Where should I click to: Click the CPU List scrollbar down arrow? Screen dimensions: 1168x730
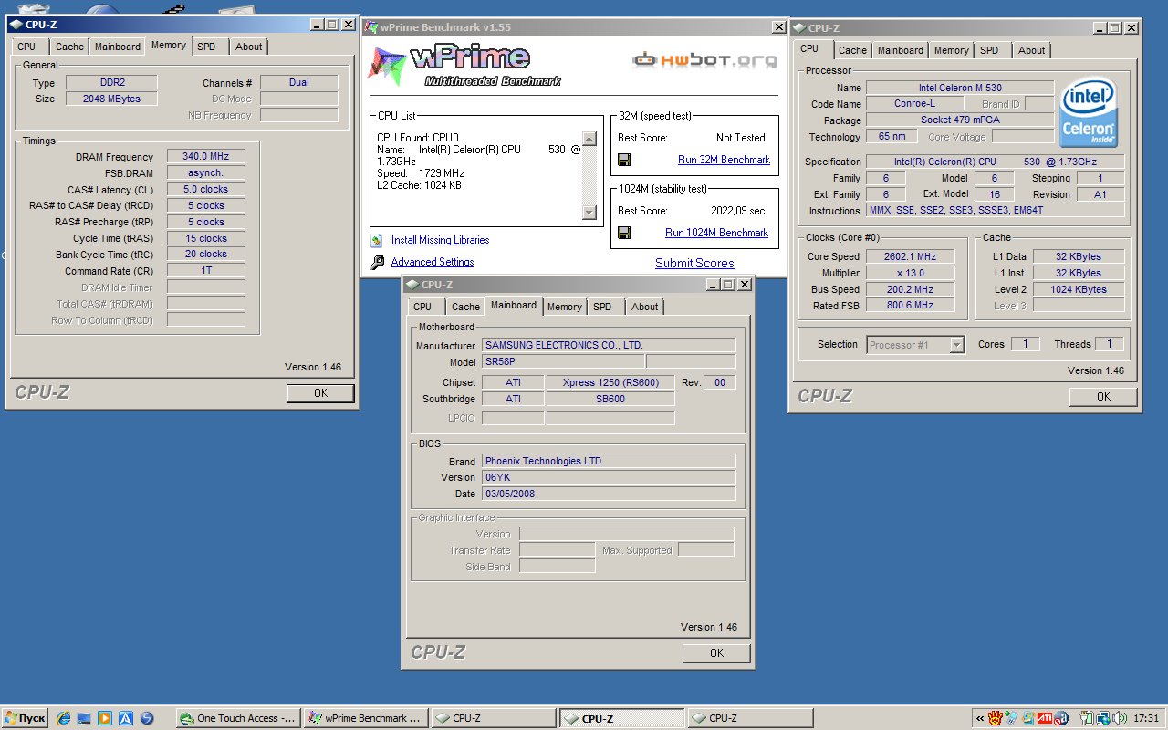(x=589, y=213)
